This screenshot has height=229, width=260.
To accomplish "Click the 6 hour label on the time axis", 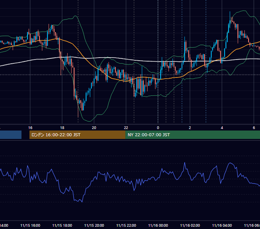I will (254, 128).
